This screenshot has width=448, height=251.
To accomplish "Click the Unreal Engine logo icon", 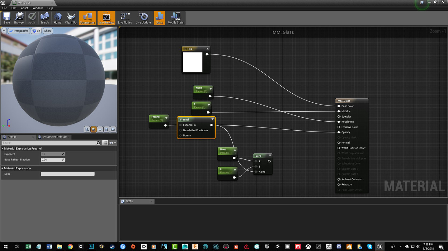I will (x=3, y=3).
